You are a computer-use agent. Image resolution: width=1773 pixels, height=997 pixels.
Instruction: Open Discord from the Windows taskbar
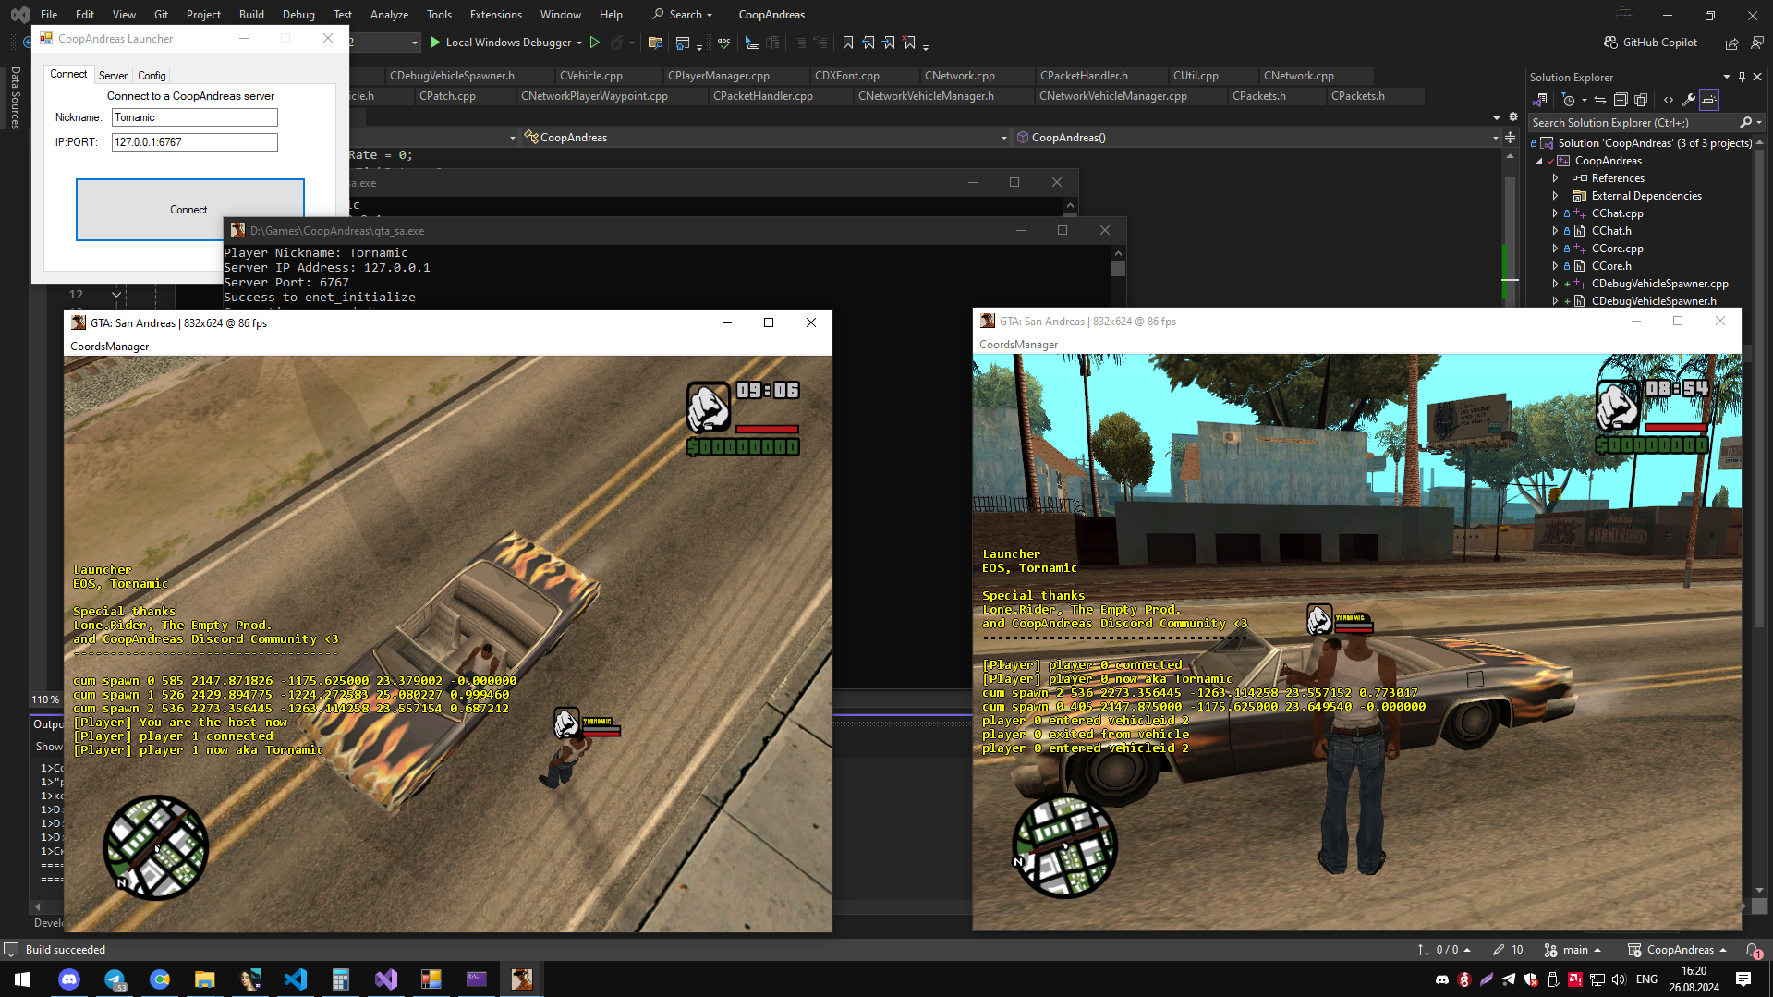tap(69, 979)
